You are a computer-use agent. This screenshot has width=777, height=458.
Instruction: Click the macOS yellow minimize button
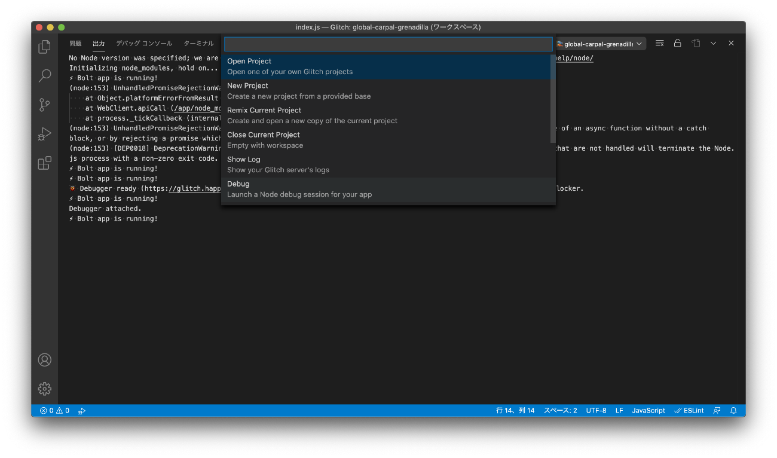50,28
